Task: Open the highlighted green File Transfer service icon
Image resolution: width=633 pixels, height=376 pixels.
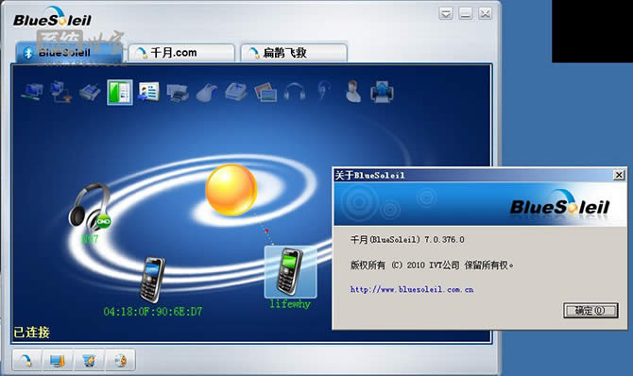Action: click(119, 92)
